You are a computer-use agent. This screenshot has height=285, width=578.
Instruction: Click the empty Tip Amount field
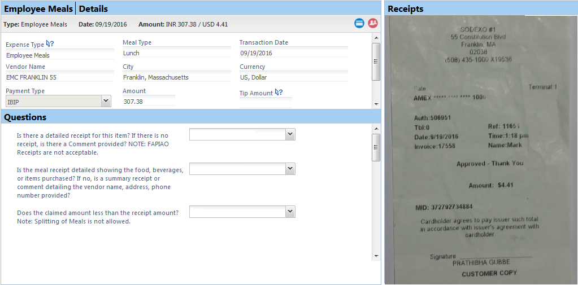pyautogui.click(x=266, y=103)
